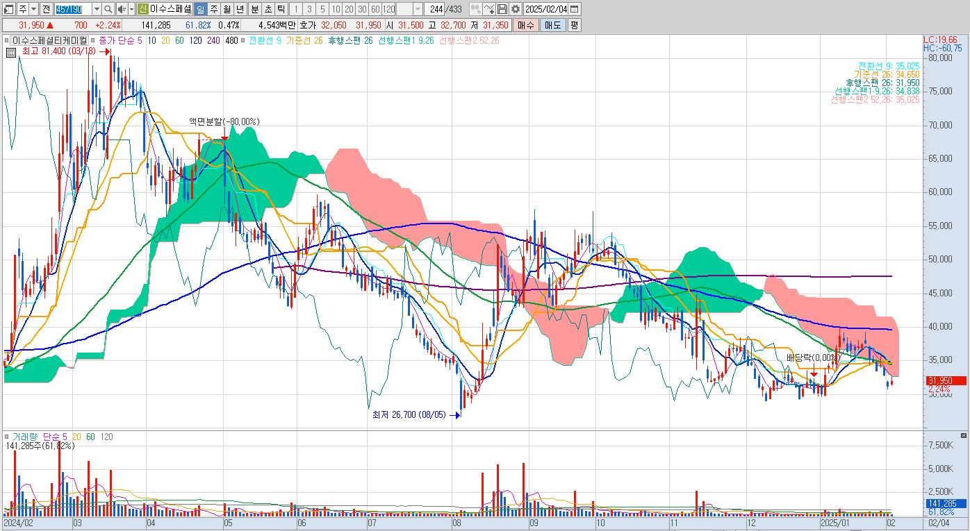Select the 틱 tick period
The width and height of the screenshot is (970, 531).
tap(281, 9)
